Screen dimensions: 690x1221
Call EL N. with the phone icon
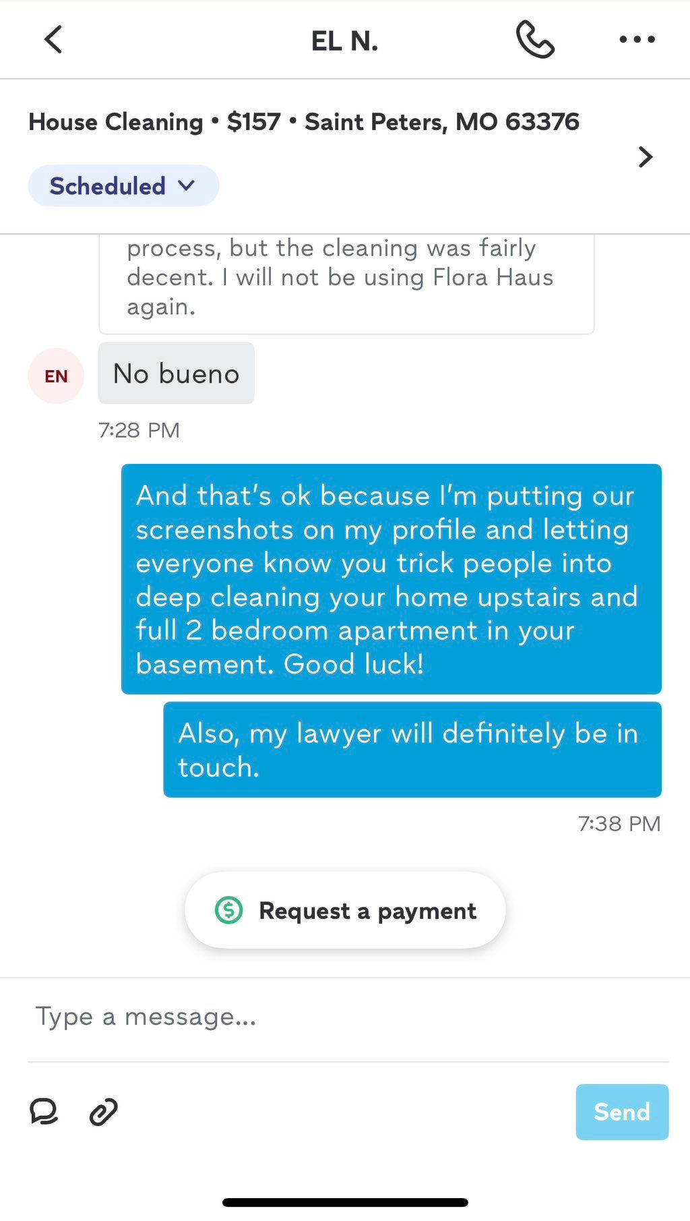(x=535, y=39)
